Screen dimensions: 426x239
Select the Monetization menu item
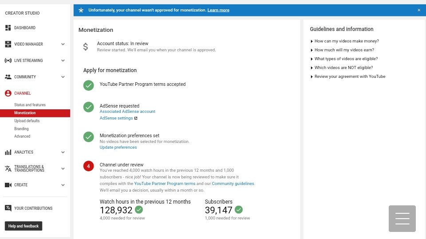[x=35, y=113]
